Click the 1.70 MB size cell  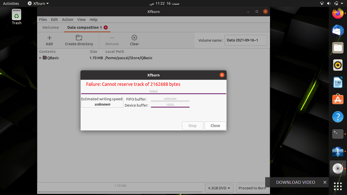click(96, 58)
